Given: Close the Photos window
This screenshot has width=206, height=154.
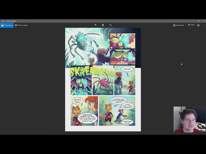Looking at the screenshot, I should (x=203, y=21).
